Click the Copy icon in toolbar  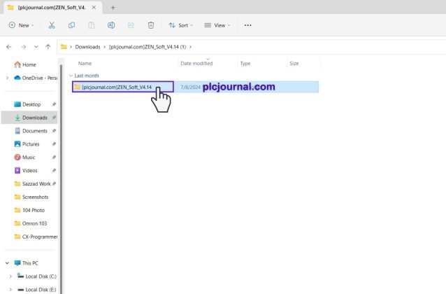coord(72,25)
